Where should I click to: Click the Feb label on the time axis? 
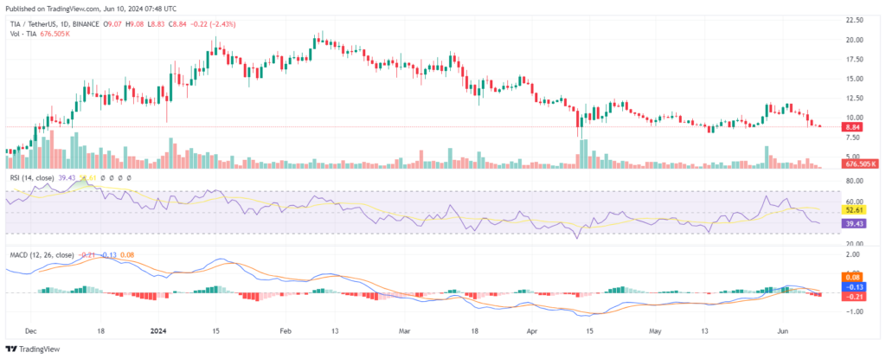tap(286, 330)
